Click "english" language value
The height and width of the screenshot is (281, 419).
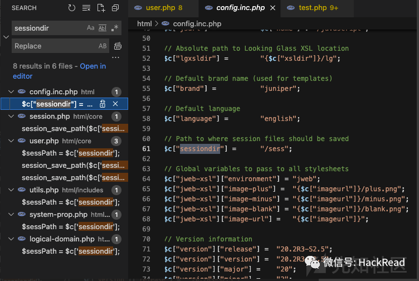(278, 119)
